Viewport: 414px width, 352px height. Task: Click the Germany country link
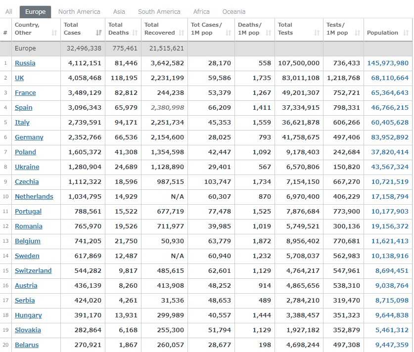coord(29,137)
